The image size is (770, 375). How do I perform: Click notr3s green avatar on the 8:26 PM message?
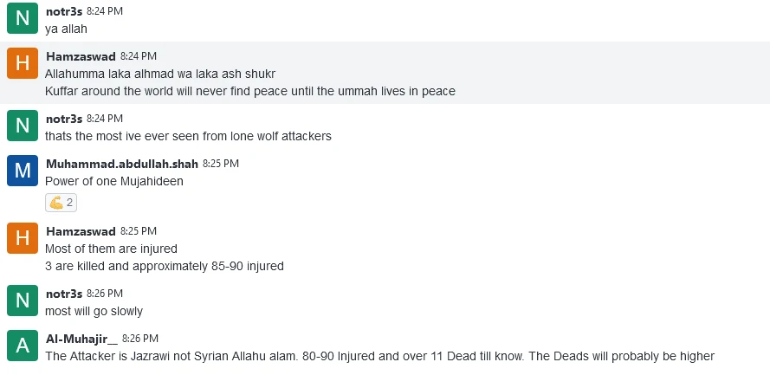point(23,301)
